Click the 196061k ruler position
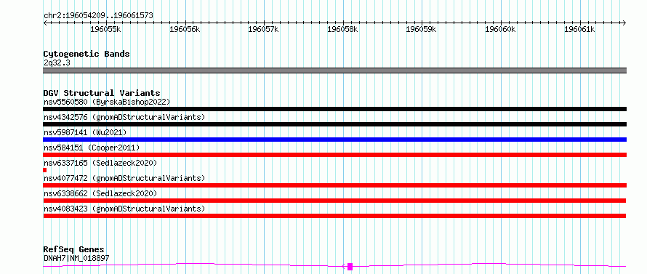Viewport: 647px width, 274px height. (579, 29)
